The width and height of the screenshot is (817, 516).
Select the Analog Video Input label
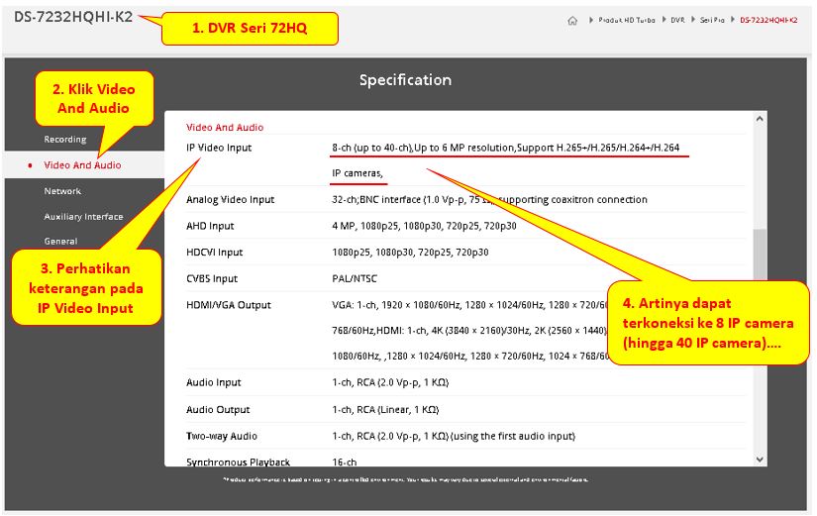231,200
